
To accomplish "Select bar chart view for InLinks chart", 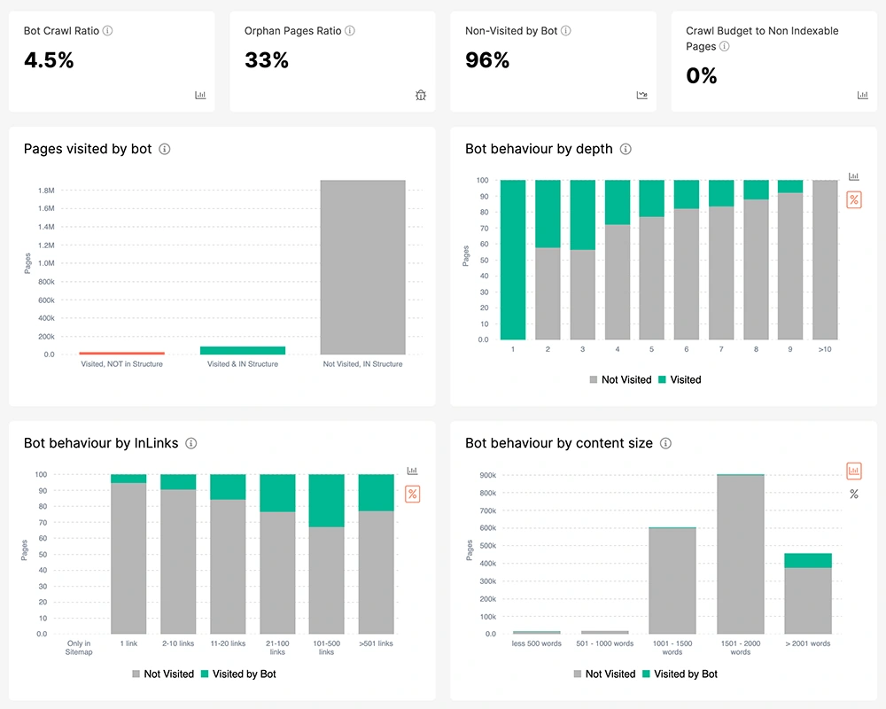I will pos(412,471).
